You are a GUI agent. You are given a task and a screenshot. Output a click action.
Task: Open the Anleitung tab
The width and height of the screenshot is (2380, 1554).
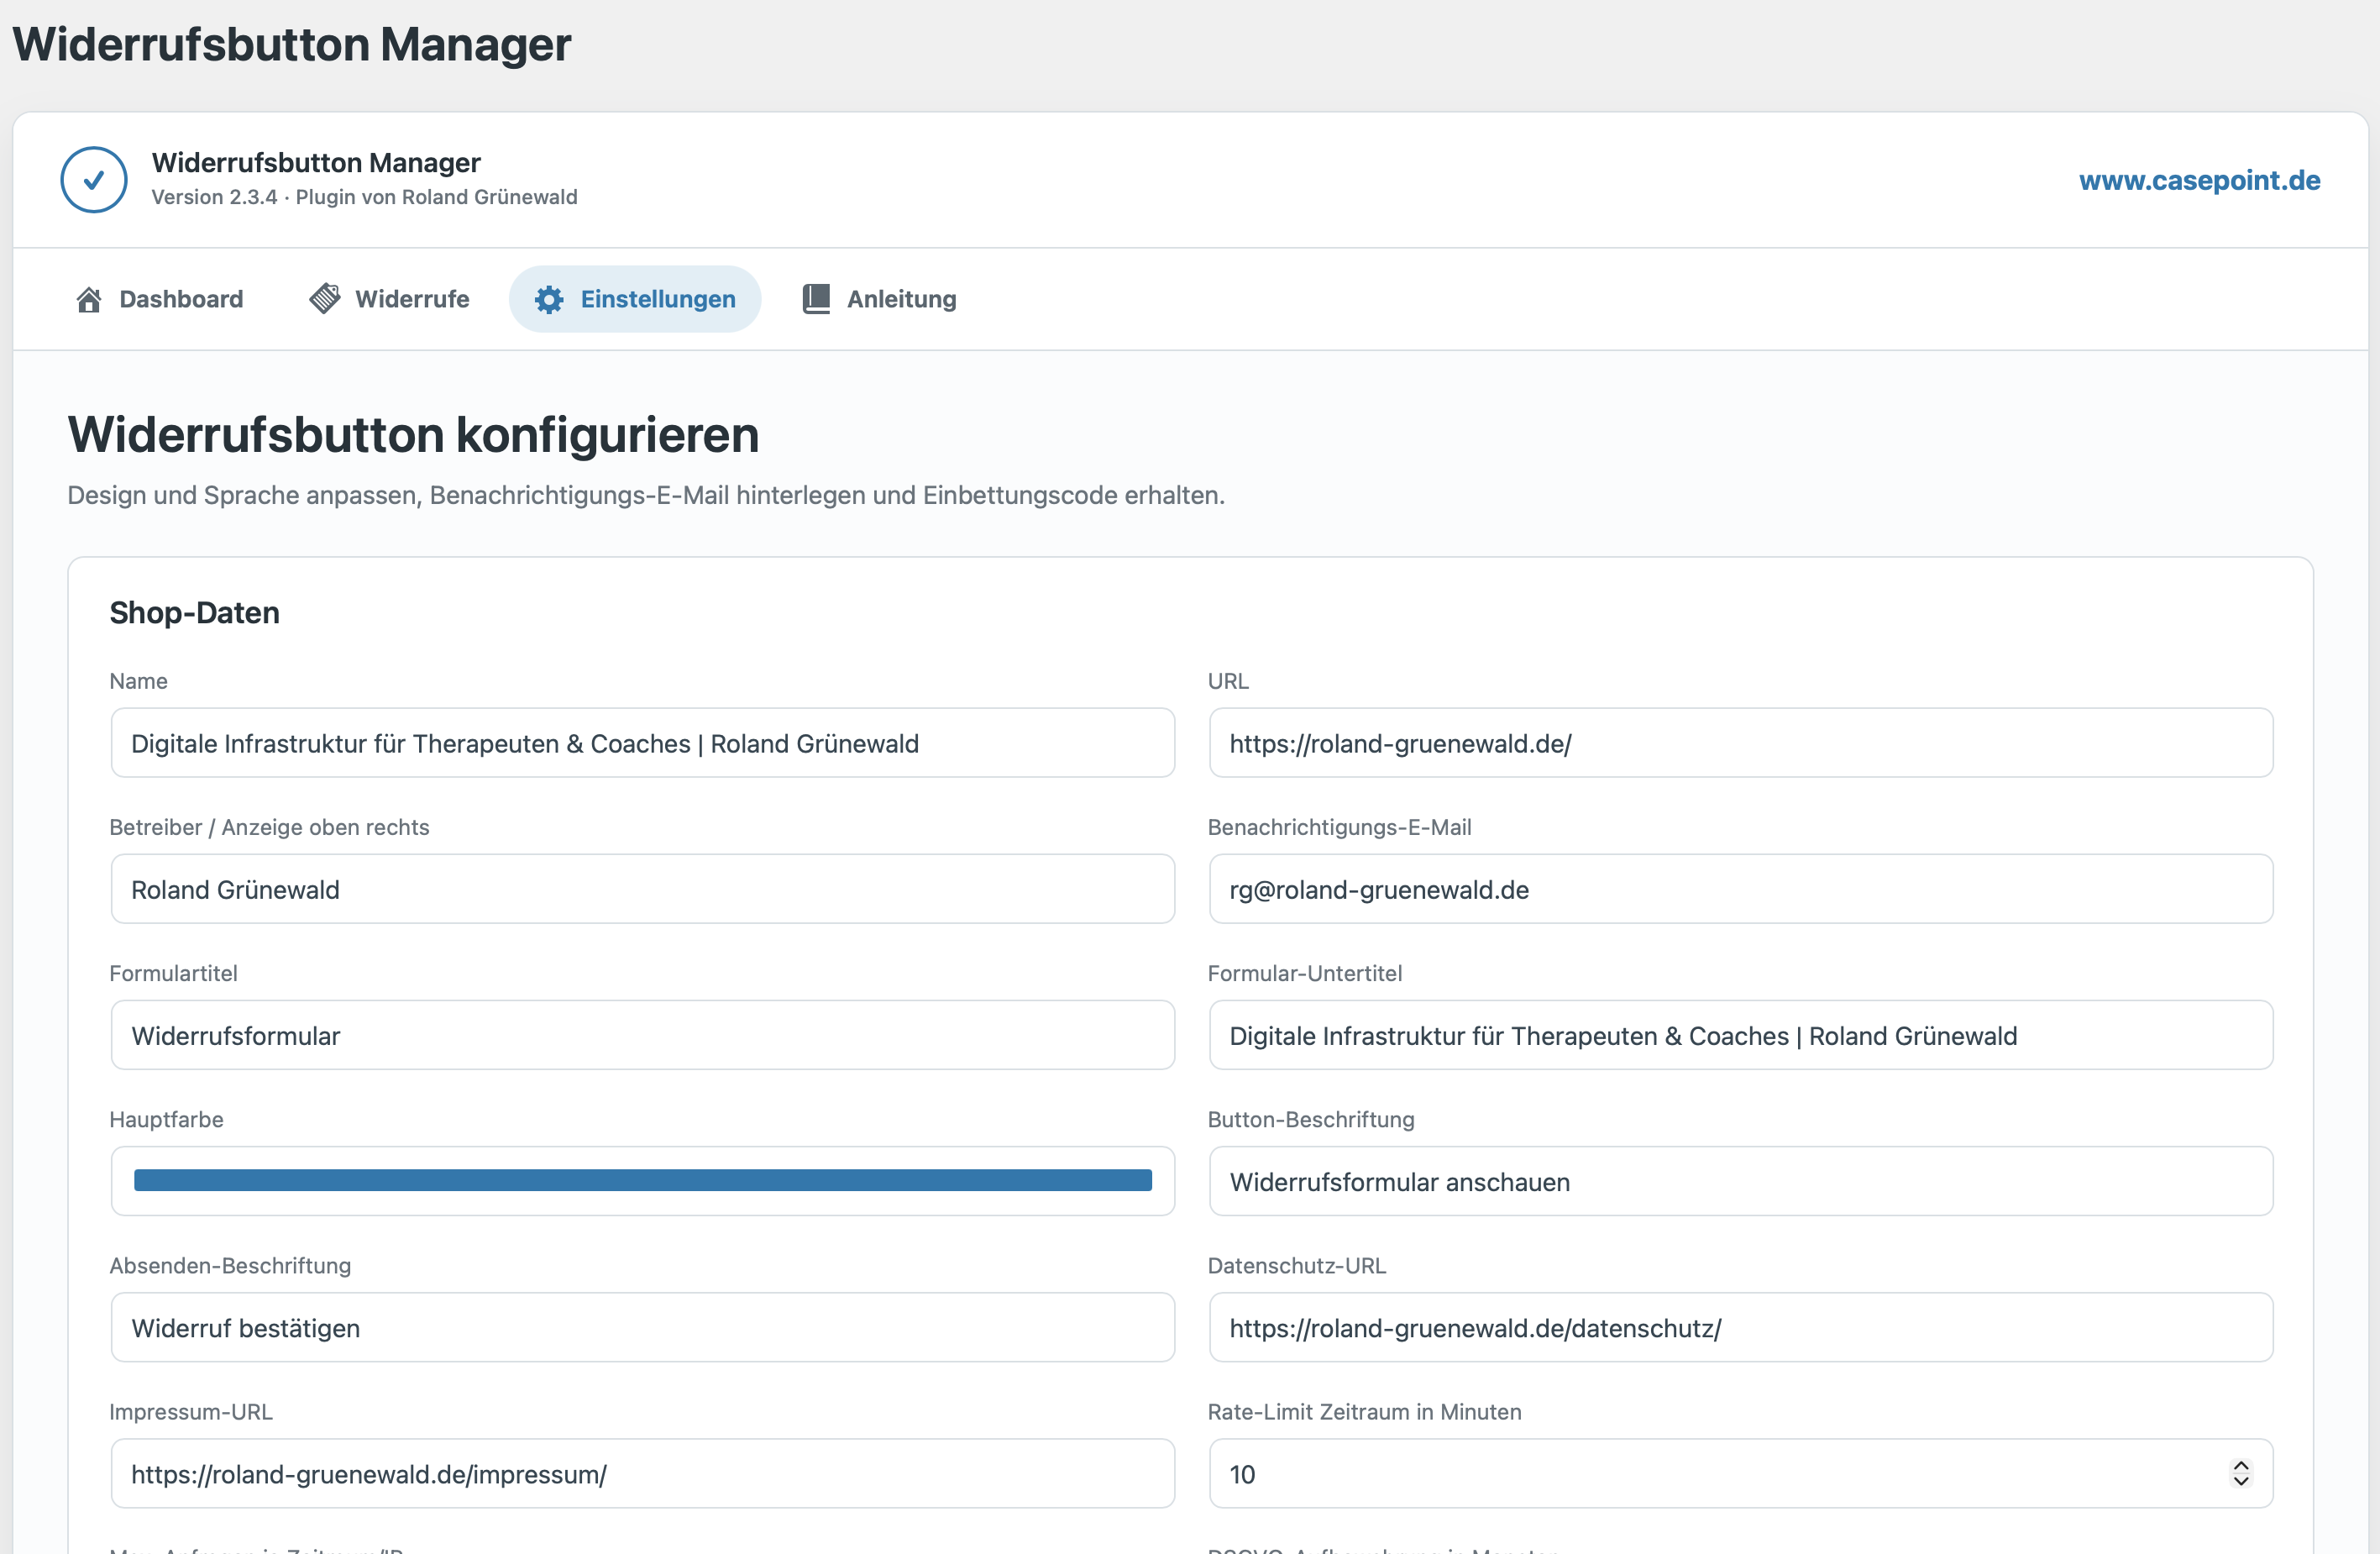[880, 299]
